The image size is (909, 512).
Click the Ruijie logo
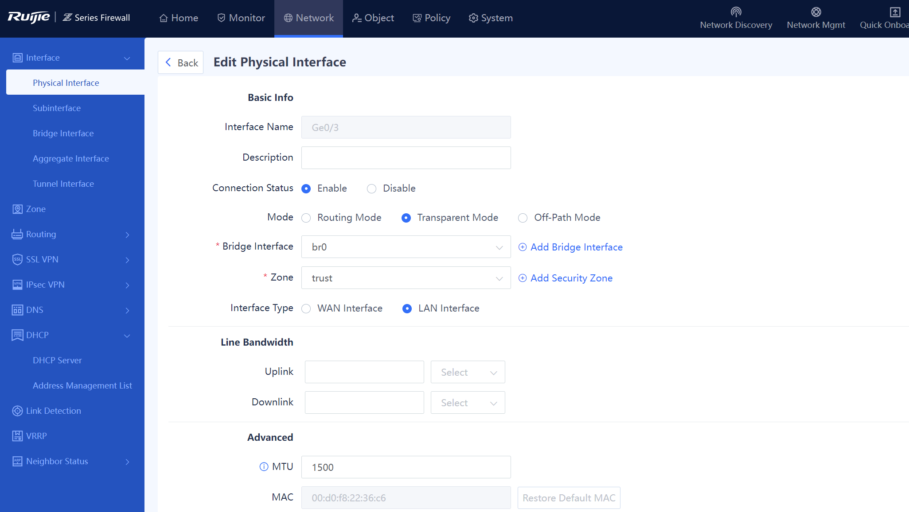[29, 17]
